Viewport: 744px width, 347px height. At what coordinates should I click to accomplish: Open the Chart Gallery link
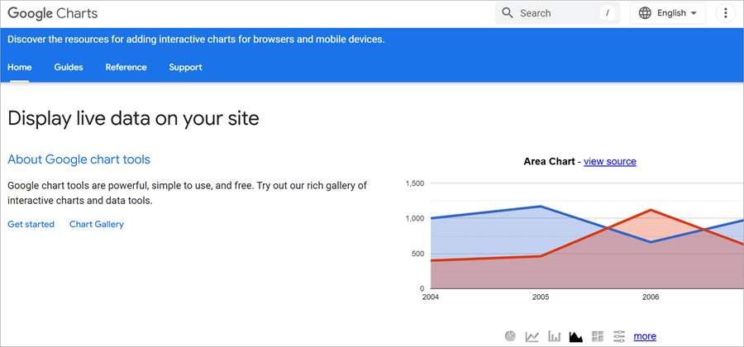(x=97, y=224)
